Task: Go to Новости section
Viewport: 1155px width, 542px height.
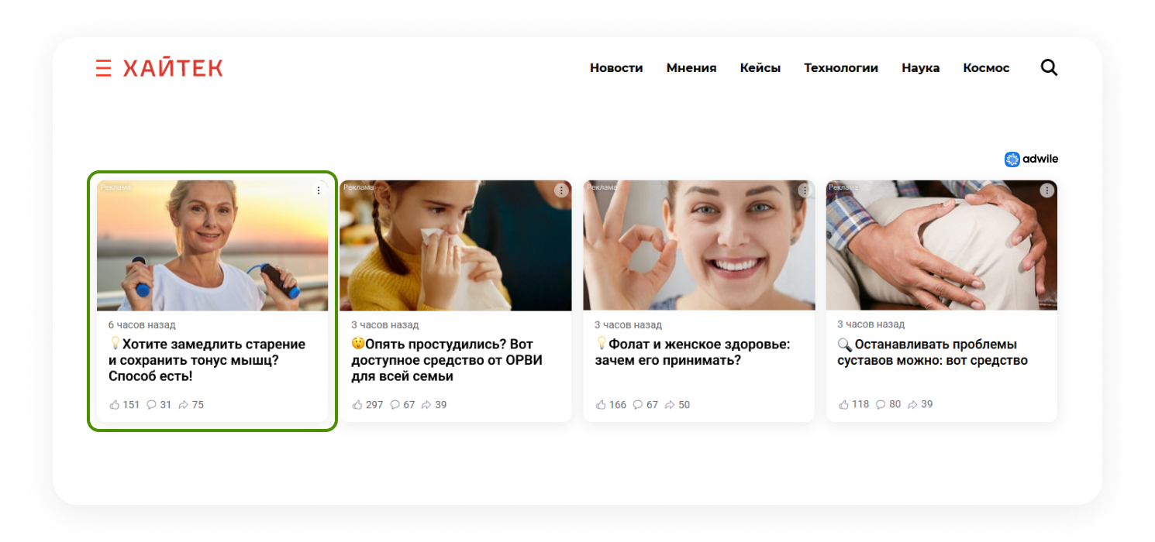Action: (616, 68)
